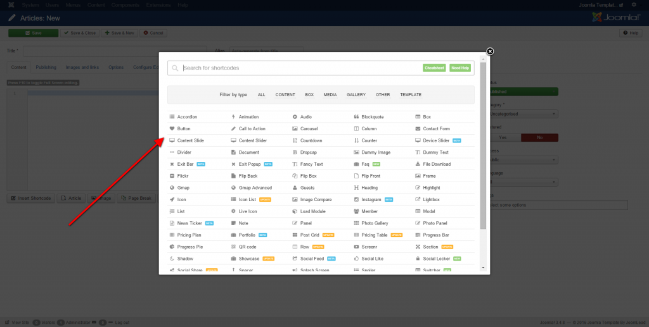
Task: Open the Options tab
Action: 116,67
